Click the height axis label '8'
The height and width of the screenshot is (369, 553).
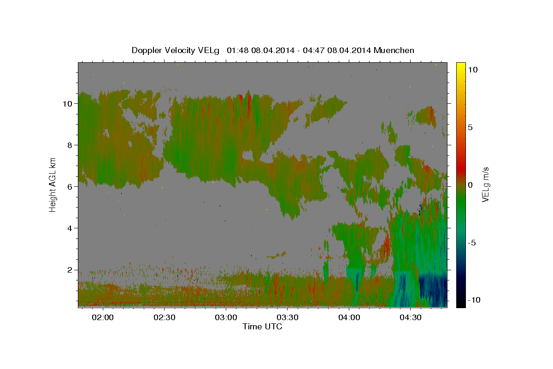click(x=70, y=145)
